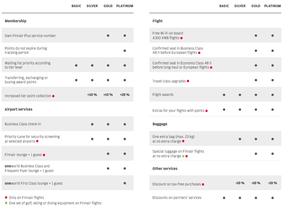
Task: Click the Own Finnair Plus service number label
Action: [30, 36]
